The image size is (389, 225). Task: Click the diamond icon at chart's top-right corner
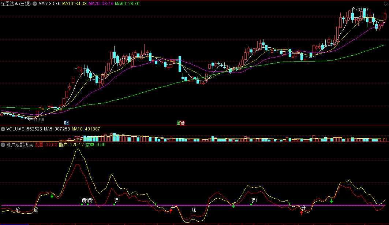coord(385,4)
